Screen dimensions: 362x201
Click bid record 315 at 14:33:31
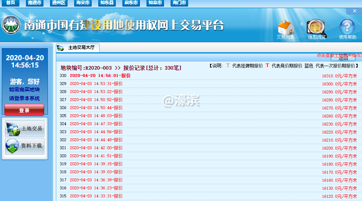(x=96, y=196)
